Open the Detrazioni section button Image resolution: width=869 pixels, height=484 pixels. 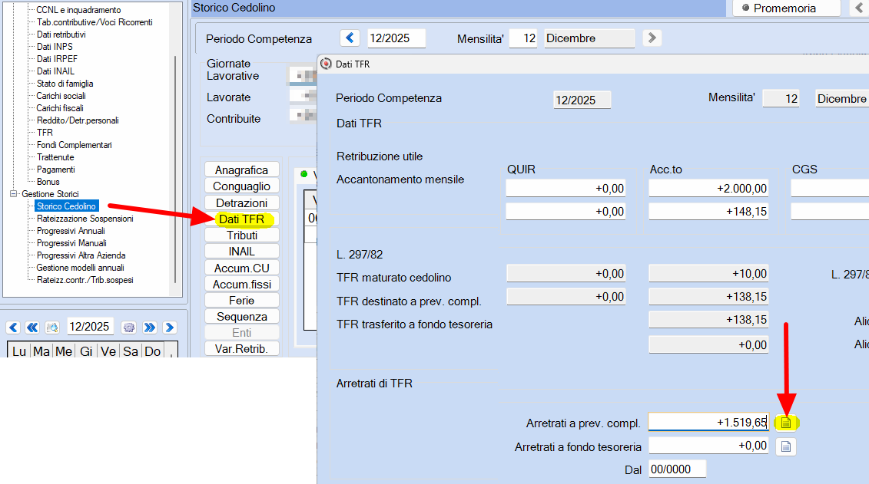point(241,203)
